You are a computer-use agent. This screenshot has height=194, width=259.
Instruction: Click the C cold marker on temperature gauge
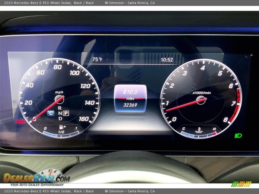pos(183,129)
